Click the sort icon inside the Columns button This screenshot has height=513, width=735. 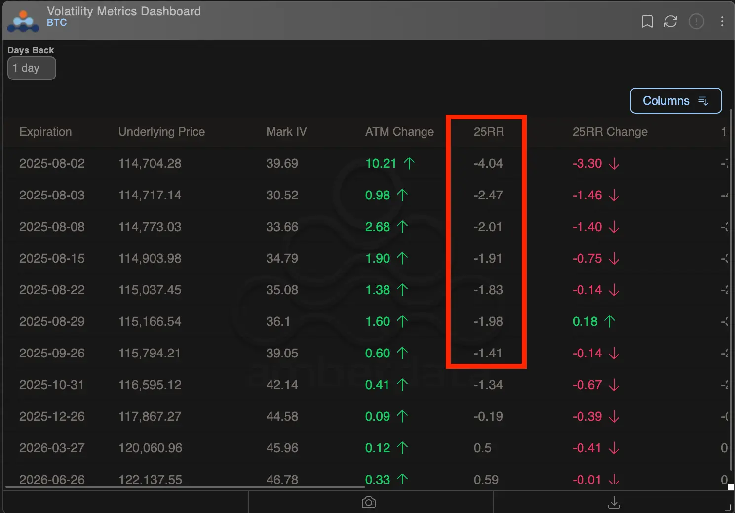(703, 100)
